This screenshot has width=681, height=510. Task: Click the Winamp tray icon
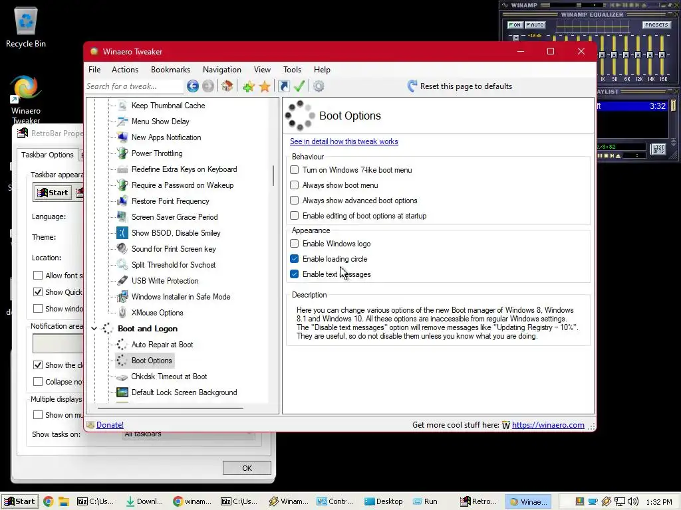click(607, 502)
